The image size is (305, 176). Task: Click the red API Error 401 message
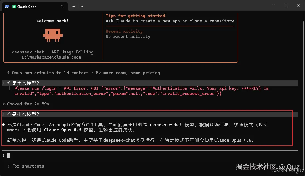141,91
